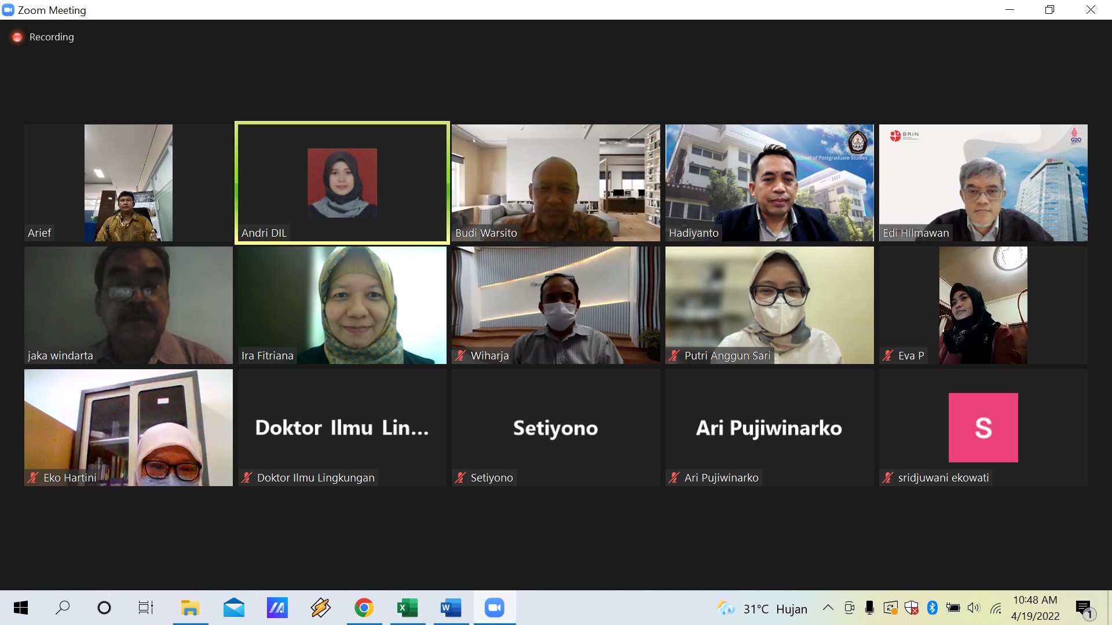Open the volume control in system tray

[x=974, y=608]
